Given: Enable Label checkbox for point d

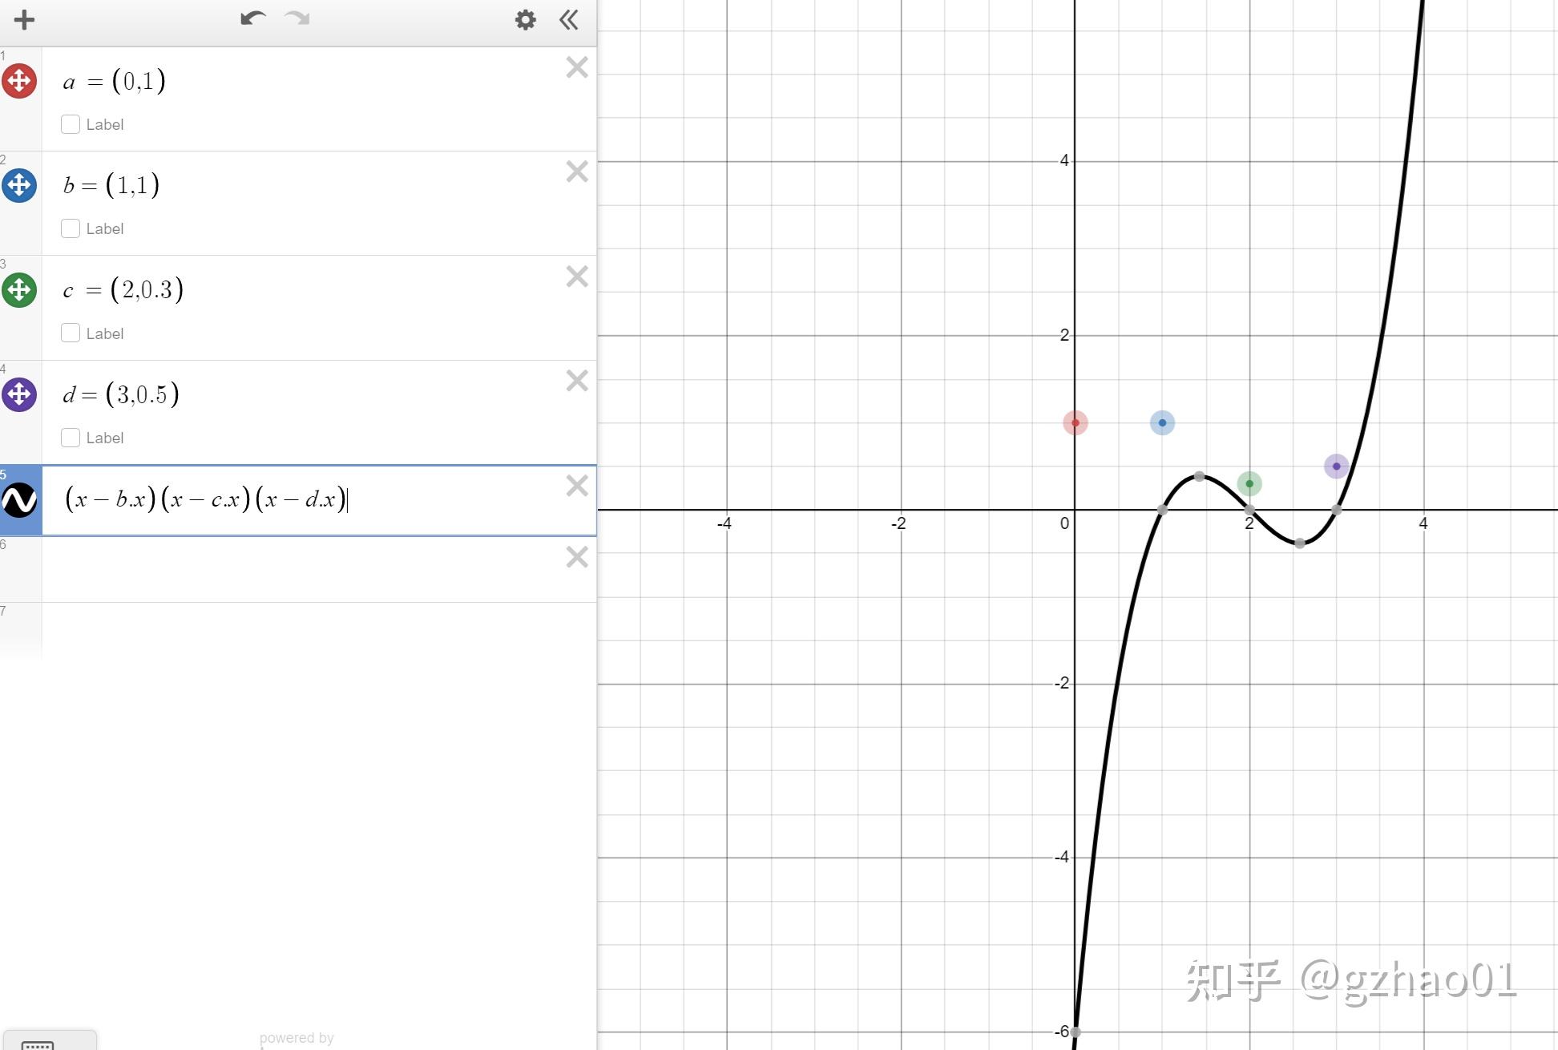Looking at the screenshot, I should [71, 438].
